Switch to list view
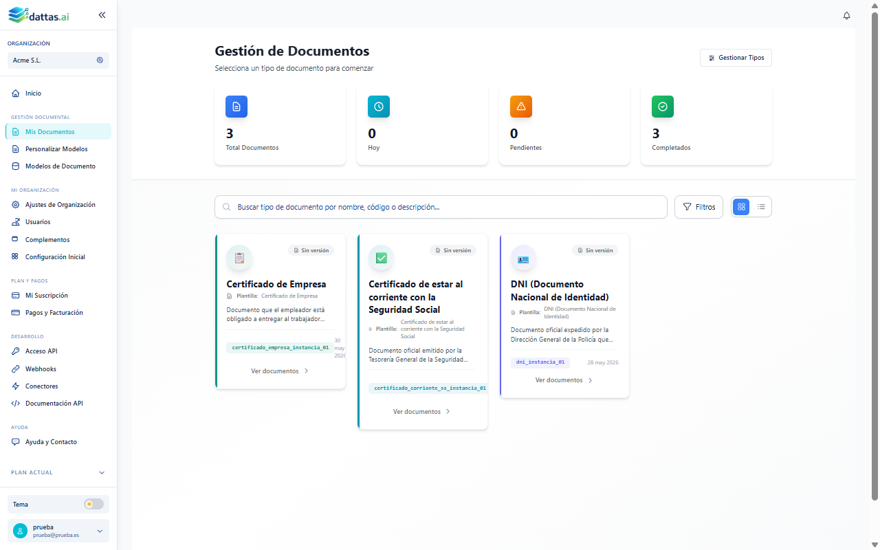Image resolution: width=880 pixels, height=550 pixels. pos(761,206)
